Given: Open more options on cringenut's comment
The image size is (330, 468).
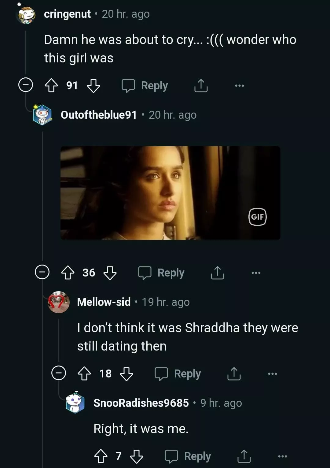Looking at the screenshot, I should click(x=240, y=86).
